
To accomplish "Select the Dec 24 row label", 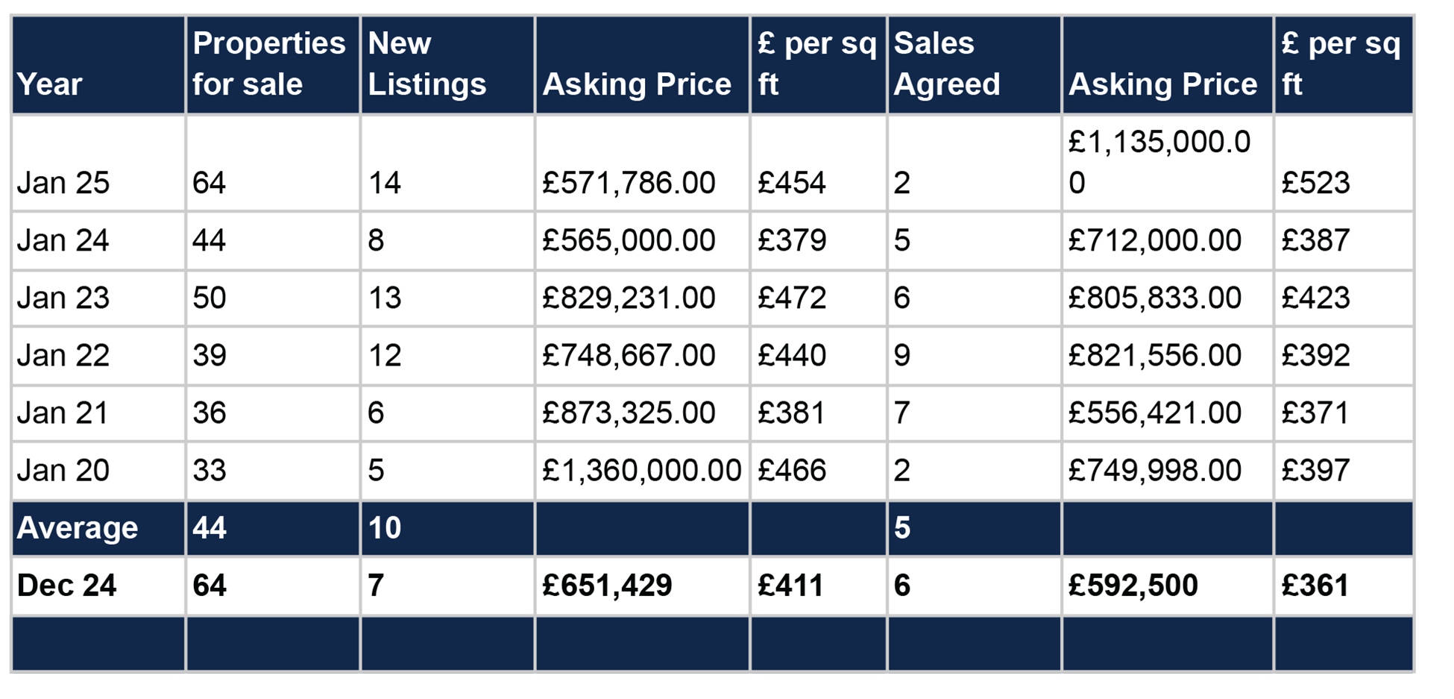I will tap(67, 586).
